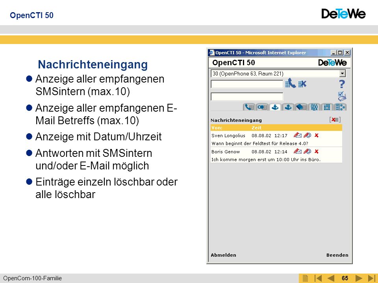
Task: Click the upper empty number input field
Action: (x=247, y=84)
